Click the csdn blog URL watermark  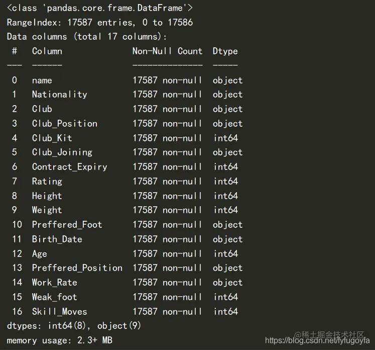click(x=317, y=340)
